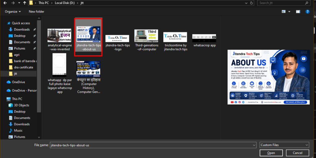This screenshot has height=158, width=316.
Task: Click the About Us preview image
Action: 269,77
